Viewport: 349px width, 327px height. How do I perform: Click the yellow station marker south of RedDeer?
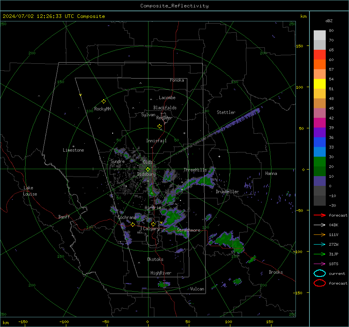point(160,126)
